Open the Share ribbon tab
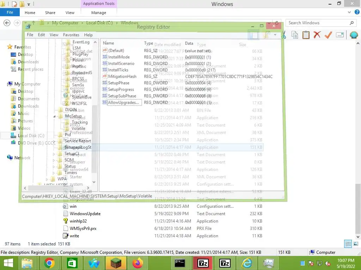Image resolution: width=361 pixels, height=270 pixels. click(x=50, y=13)
